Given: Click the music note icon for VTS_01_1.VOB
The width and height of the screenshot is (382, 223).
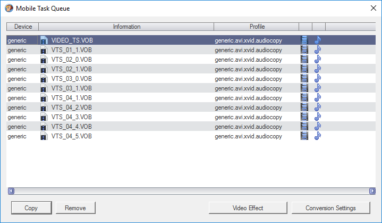Looking at the screenshot, I should click(x=318, y=49).
